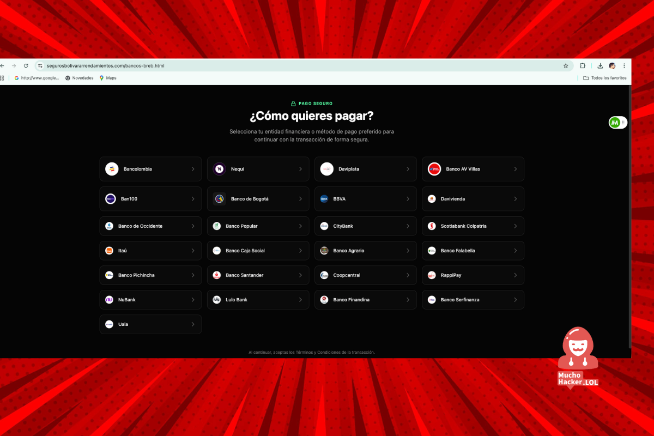Image resolution: width=654 pixels, height=436 pixels.
Task: Click the CityBank logo icon
Action: (x=324, y=226)
